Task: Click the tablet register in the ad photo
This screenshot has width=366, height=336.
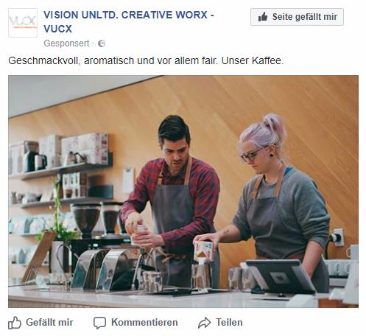Action: click(x=280, y=277)
